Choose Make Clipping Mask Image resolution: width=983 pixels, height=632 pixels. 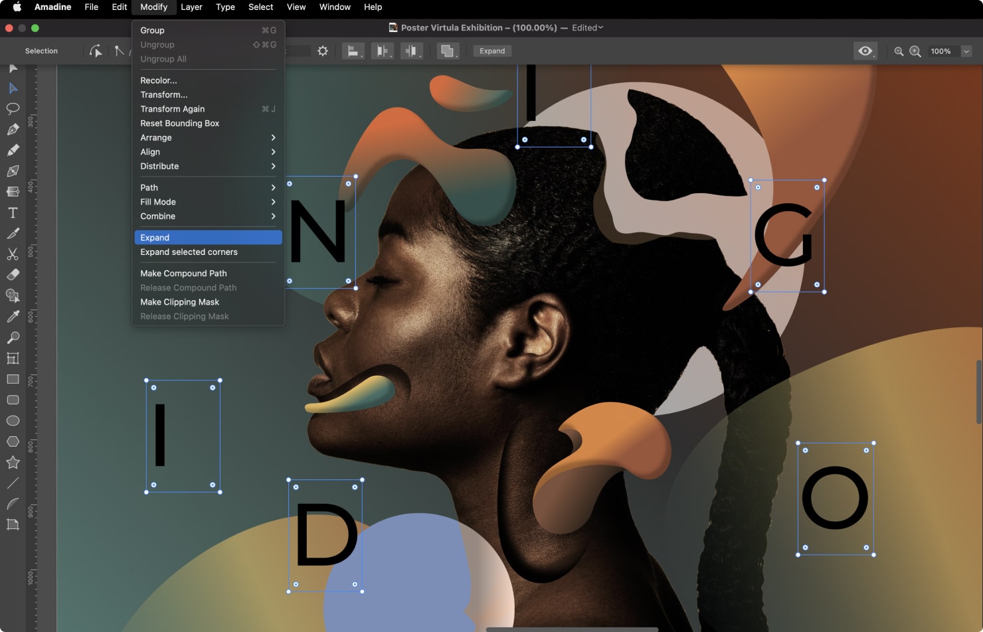208,302
